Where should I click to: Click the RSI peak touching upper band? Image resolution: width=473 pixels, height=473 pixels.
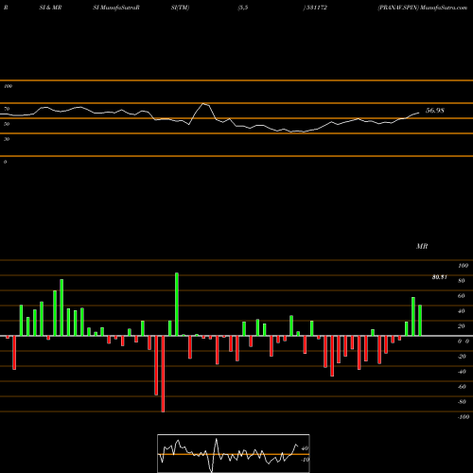coord(204,104)
